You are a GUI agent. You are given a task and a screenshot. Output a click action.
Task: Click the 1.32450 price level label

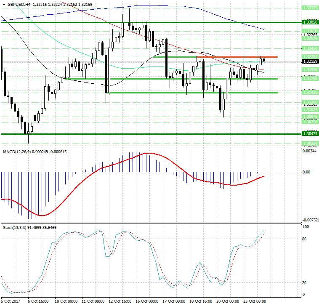click(x=310, y=48)
